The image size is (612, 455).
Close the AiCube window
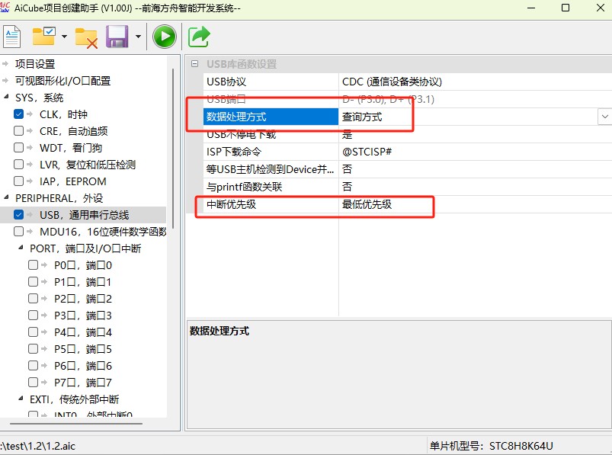pyautogui.click(x=601, y=8)
